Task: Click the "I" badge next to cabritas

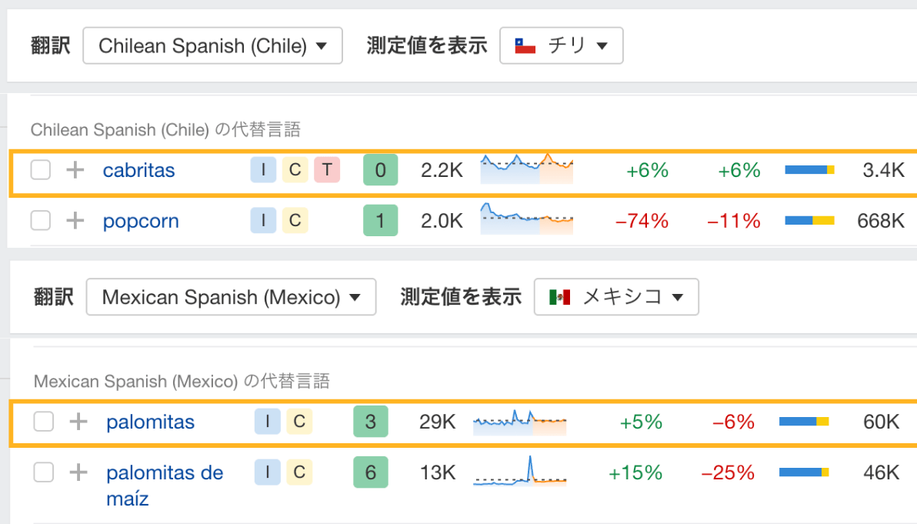Action: click(263, 170)
